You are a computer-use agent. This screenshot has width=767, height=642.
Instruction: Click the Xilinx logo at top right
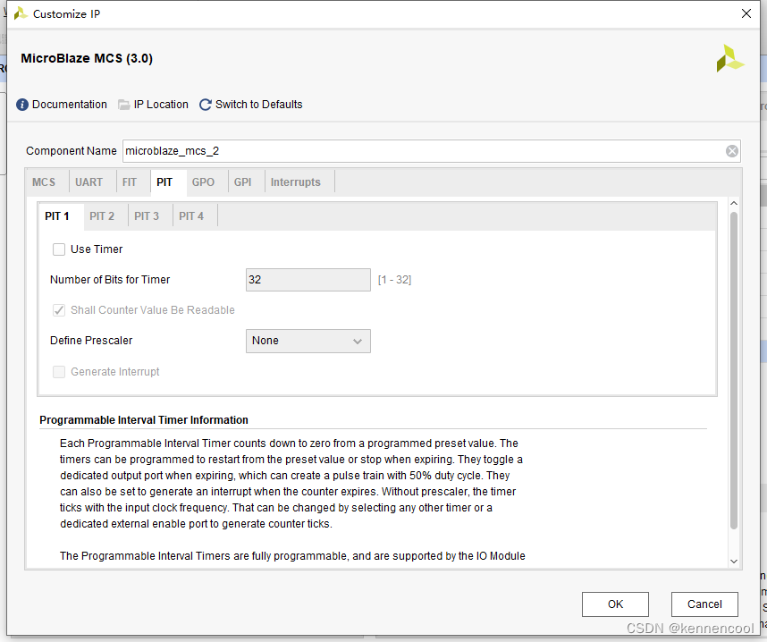(x=729, y=59)
